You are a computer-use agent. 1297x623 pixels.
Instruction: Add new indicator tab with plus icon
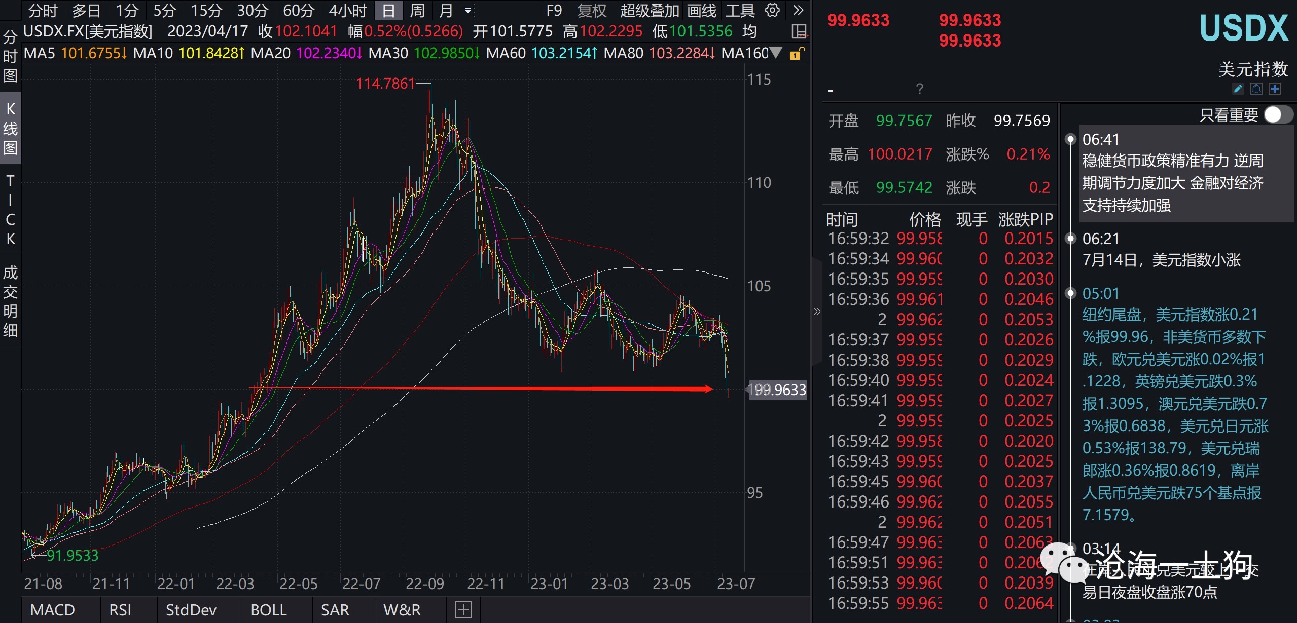[463, 610]
